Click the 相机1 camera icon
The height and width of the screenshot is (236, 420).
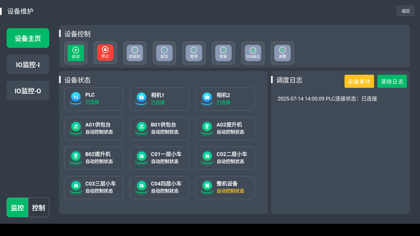coord(141,98)
